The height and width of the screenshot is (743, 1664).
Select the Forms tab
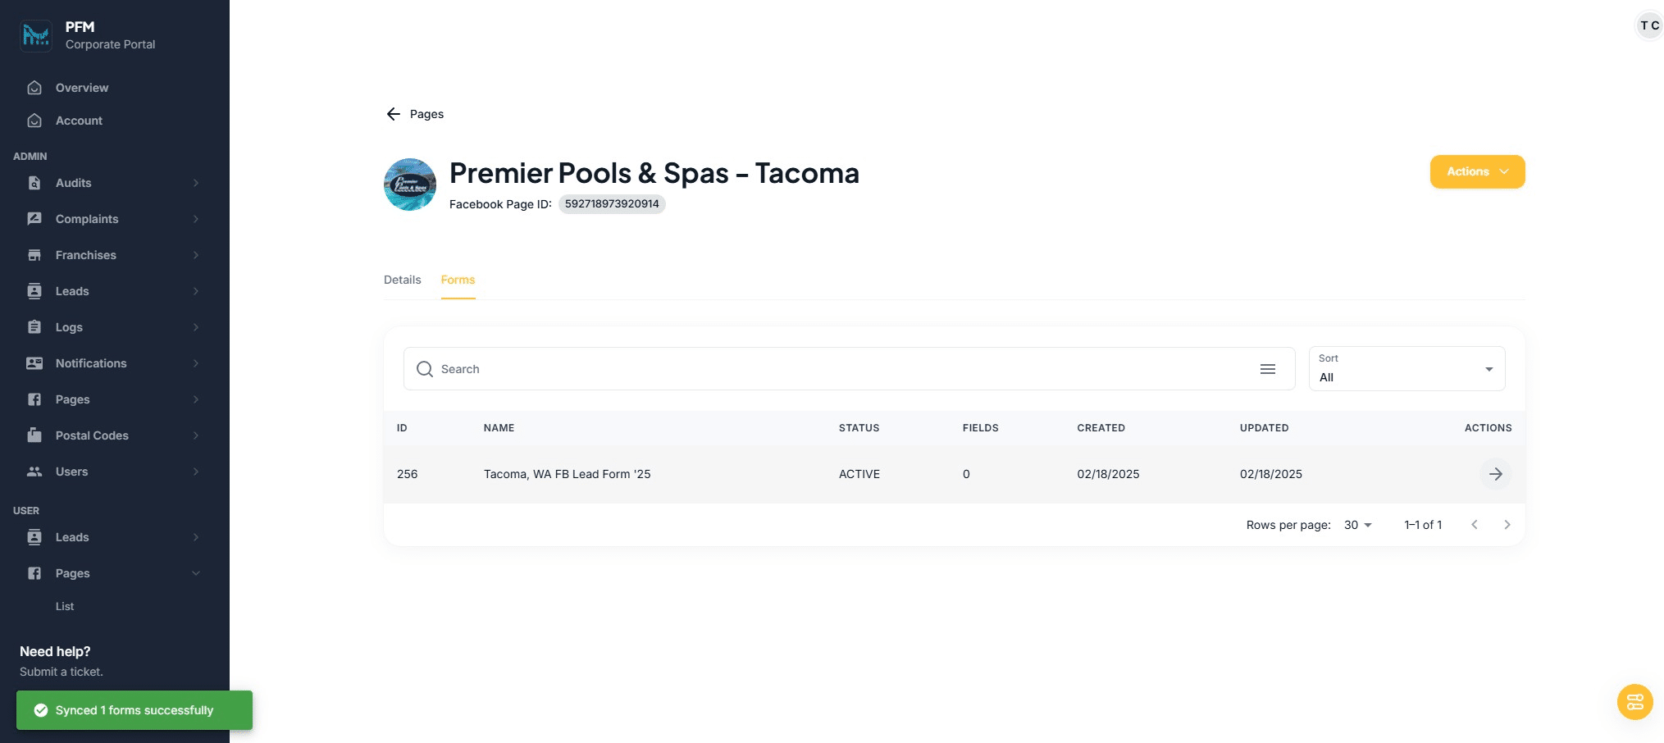pyautogui.click(x=458, y=280)
